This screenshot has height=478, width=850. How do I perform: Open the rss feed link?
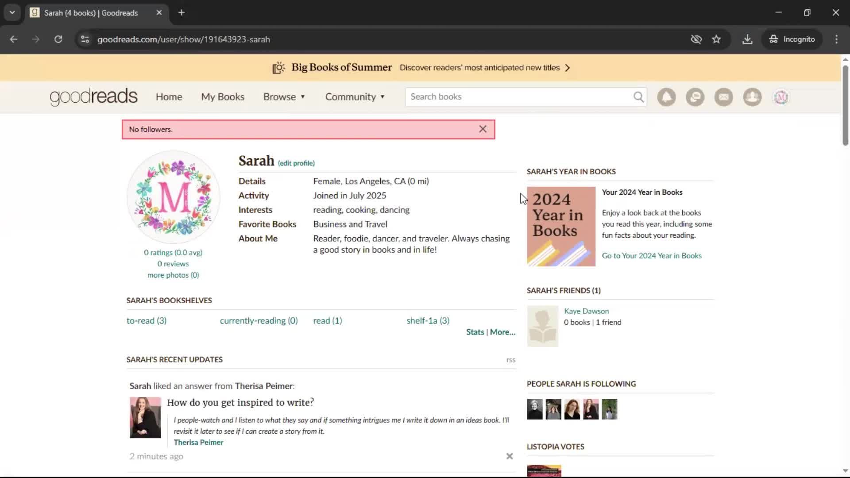pos(511,360)
